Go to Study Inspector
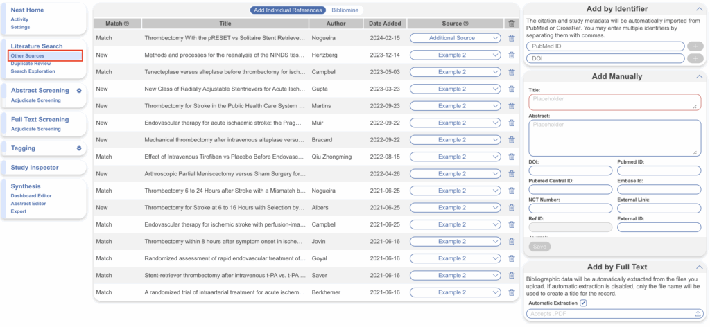This screenshot has width=710, height=327. pos(34,167)
